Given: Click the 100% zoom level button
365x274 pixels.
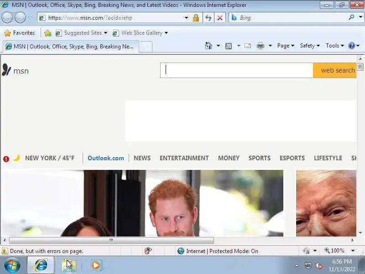Looking at the screenshot, I should pyautogui.click(x=334, y=251).
